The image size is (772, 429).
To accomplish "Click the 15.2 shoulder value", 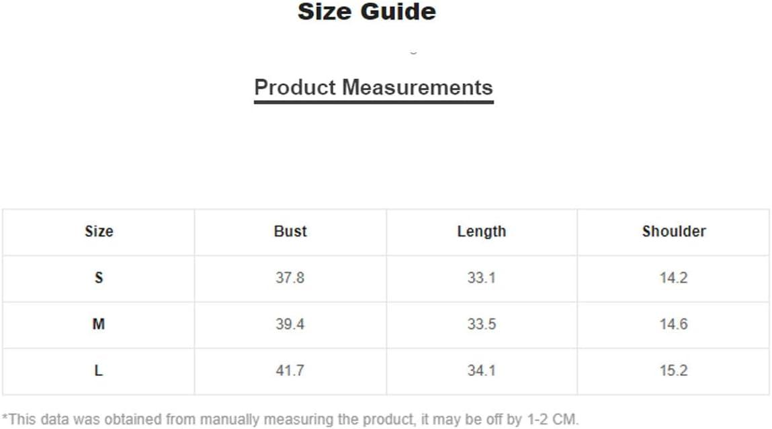I will click(x=673, y=371).
